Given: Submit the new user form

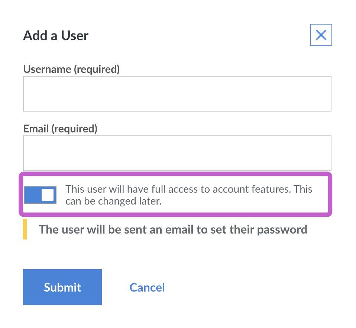Looking at the screenshot, I should click(x=62, y=287).
